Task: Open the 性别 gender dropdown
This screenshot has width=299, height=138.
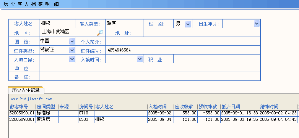Action: [188, 24]
